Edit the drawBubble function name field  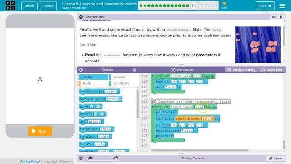tap(180, 76)
